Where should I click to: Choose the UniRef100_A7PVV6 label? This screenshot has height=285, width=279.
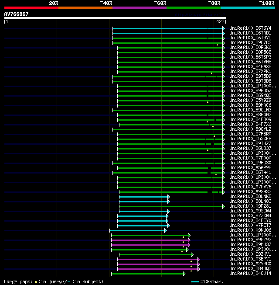[250, 187]
